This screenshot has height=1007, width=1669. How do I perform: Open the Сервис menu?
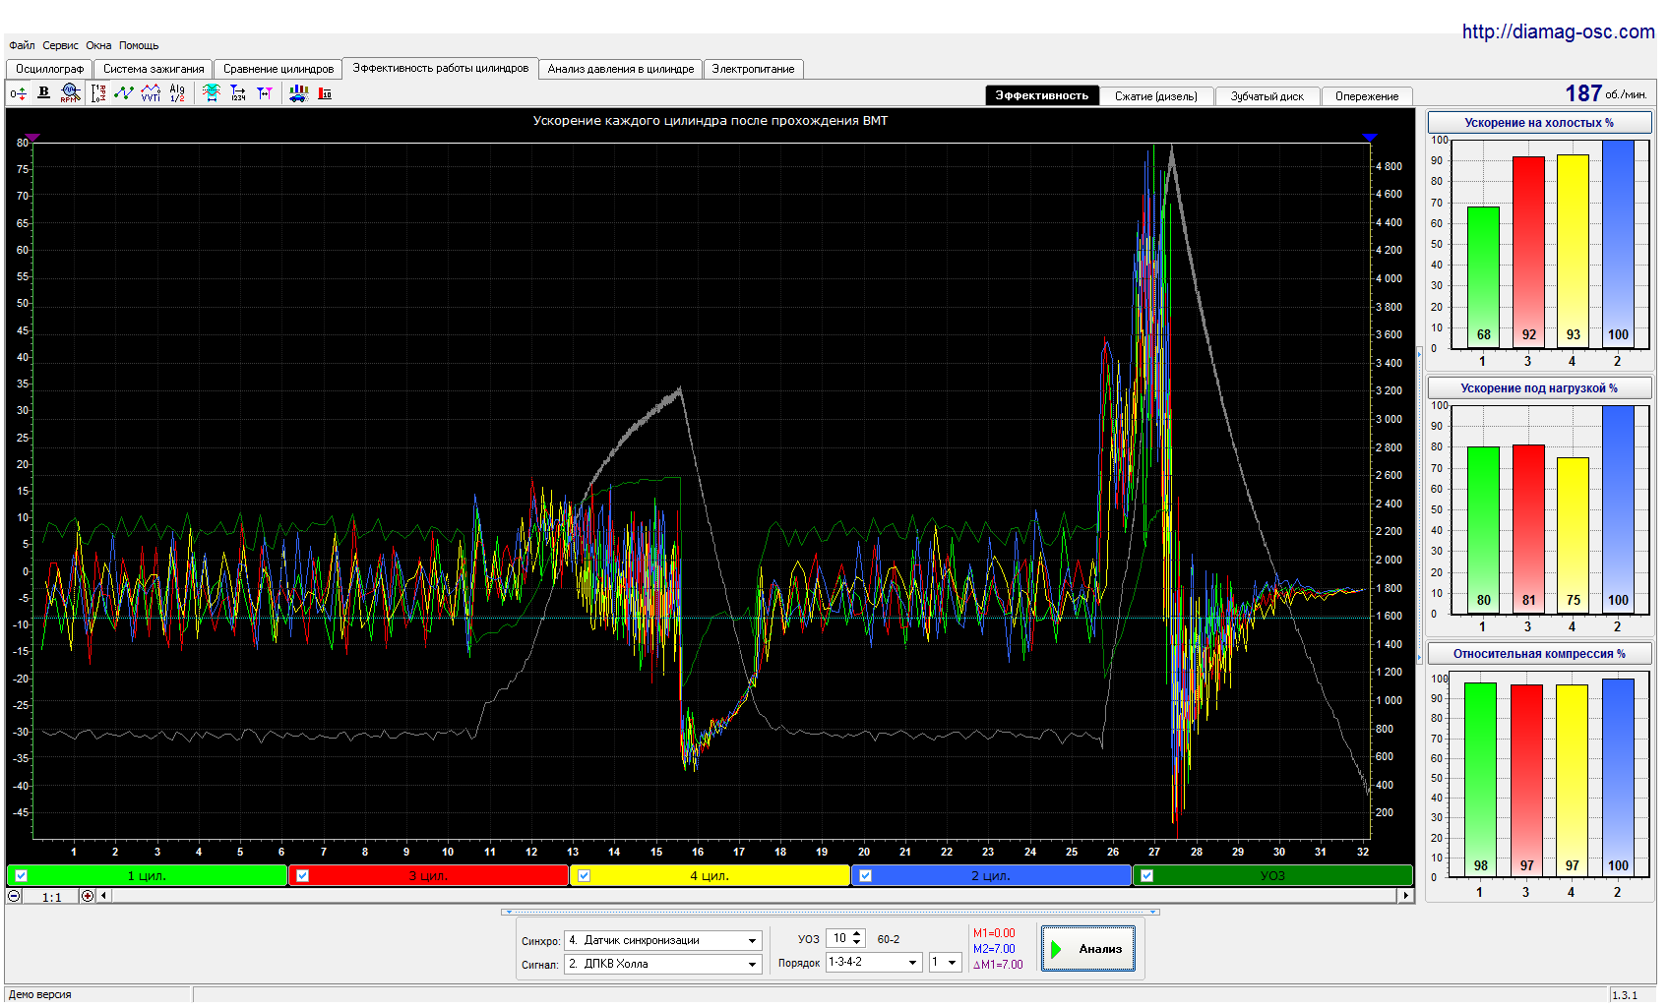click(60, 45)
